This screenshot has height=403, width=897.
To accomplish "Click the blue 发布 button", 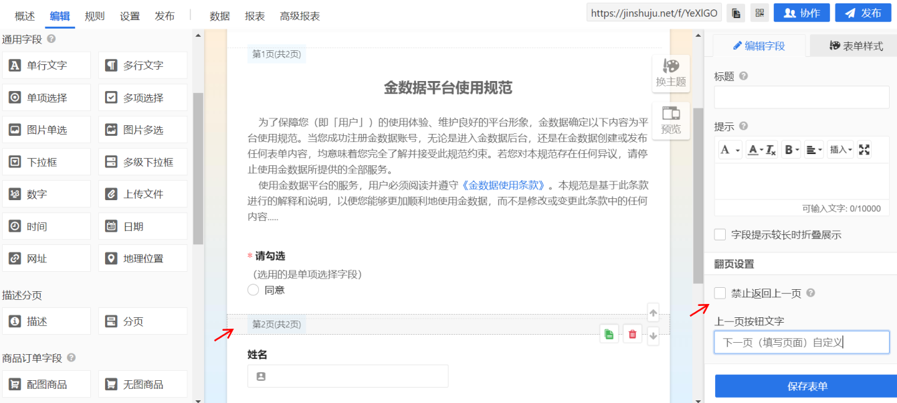I will [864, 13].
